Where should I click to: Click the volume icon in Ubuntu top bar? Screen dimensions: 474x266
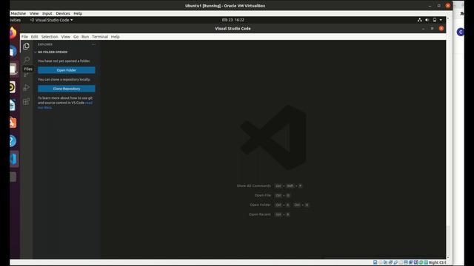point(427,20)
